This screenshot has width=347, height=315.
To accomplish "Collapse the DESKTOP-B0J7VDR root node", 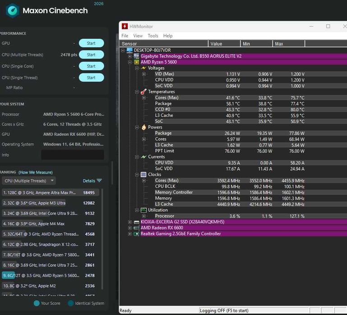I will pos(123,50).
